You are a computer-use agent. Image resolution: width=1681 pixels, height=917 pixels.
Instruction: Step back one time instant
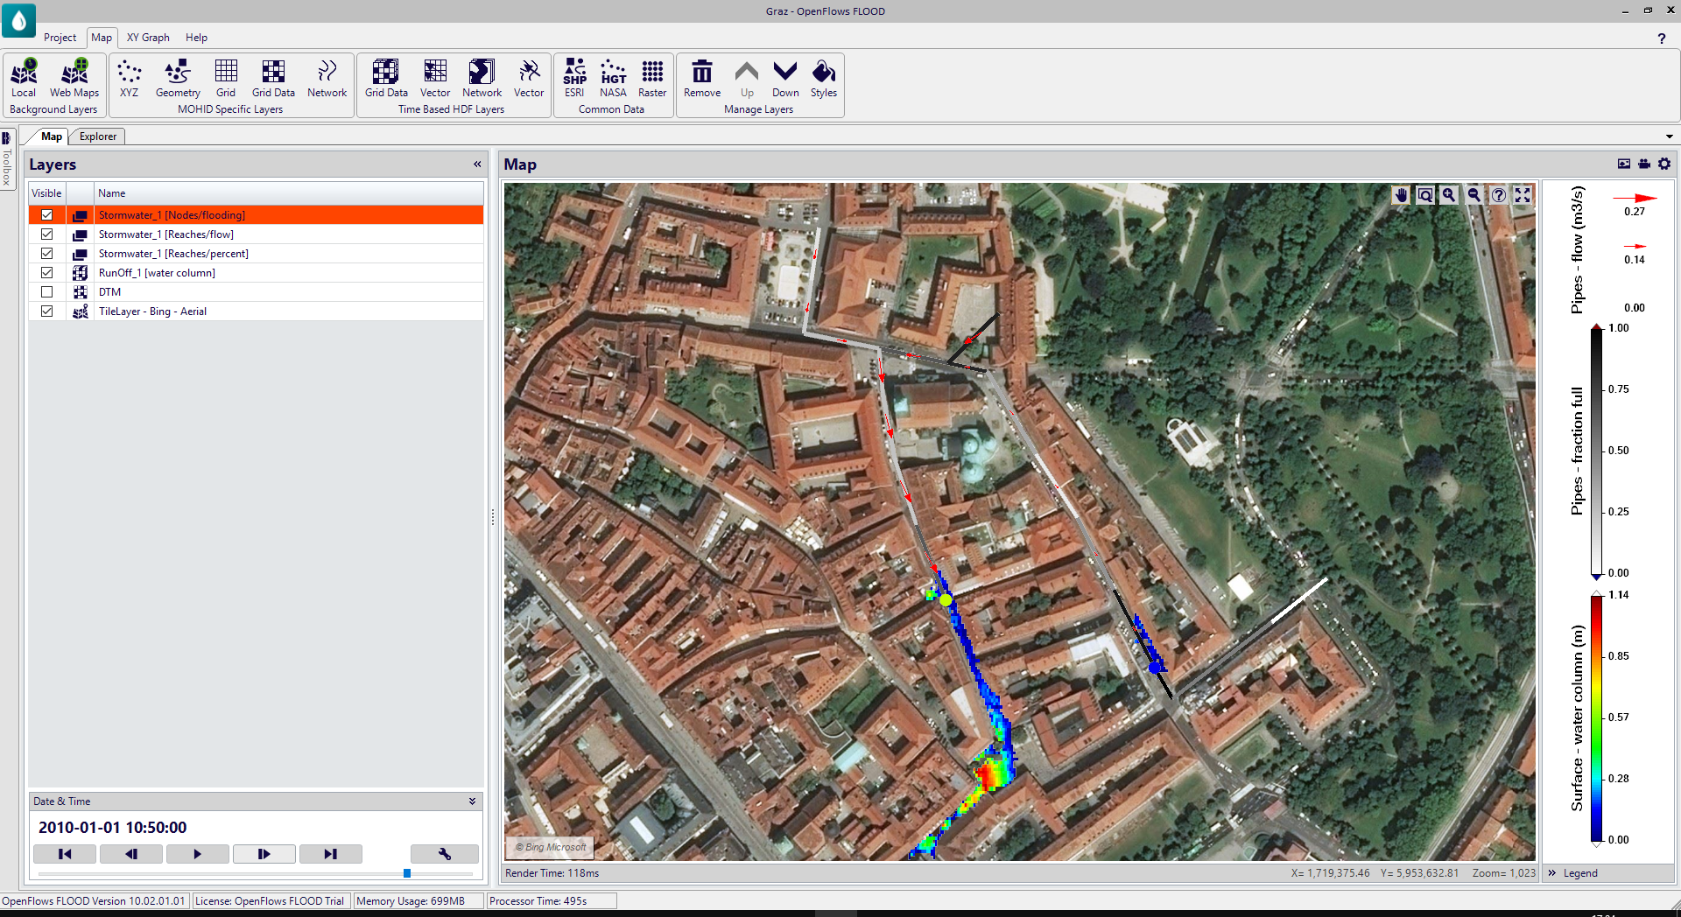131,854
